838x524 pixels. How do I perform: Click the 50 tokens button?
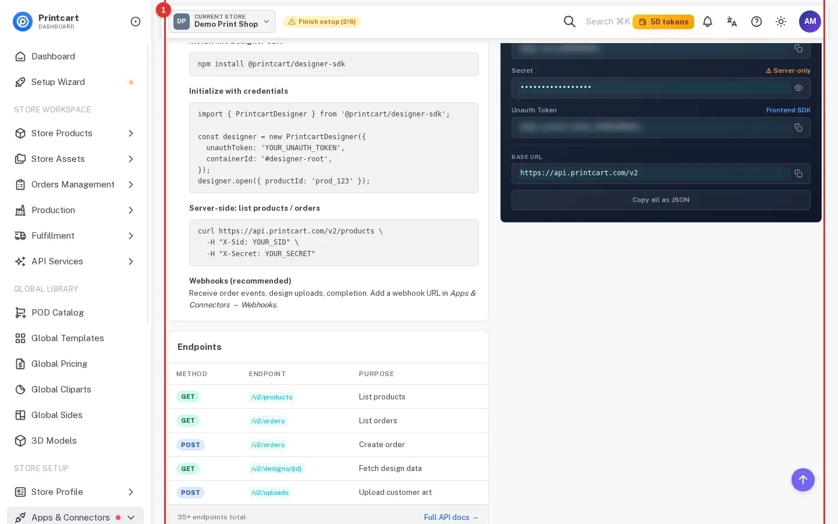point(663,22)
